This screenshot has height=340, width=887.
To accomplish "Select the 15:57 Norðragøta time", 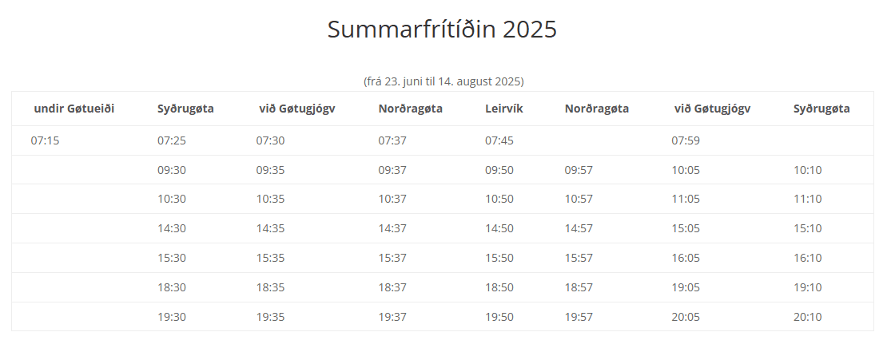I will click(579, 258).
